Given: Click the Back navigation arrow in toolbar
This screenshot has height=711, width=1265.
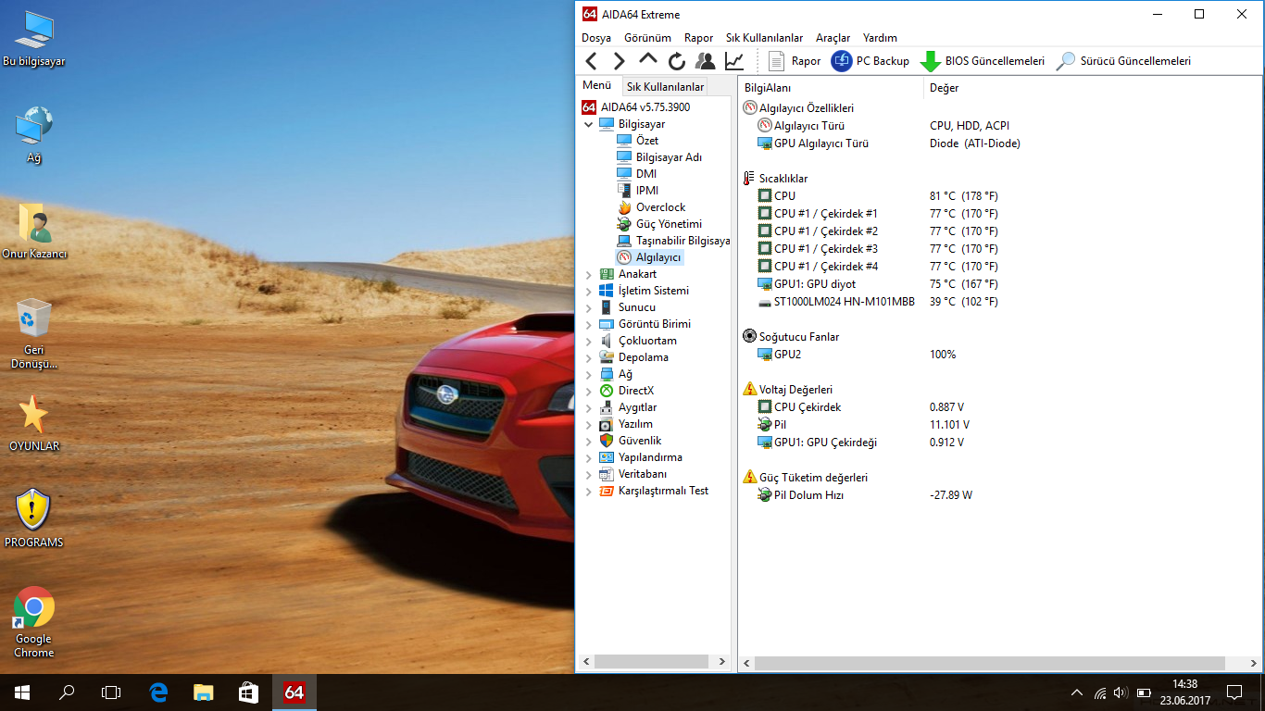Looking at the screenshot, I should tap(591, 61).
